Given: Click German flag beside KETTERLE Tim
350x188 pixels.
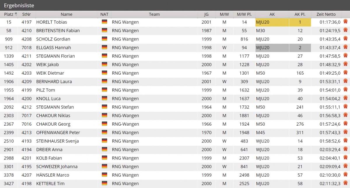Looking at the screenshot, I should pos(104,183).
